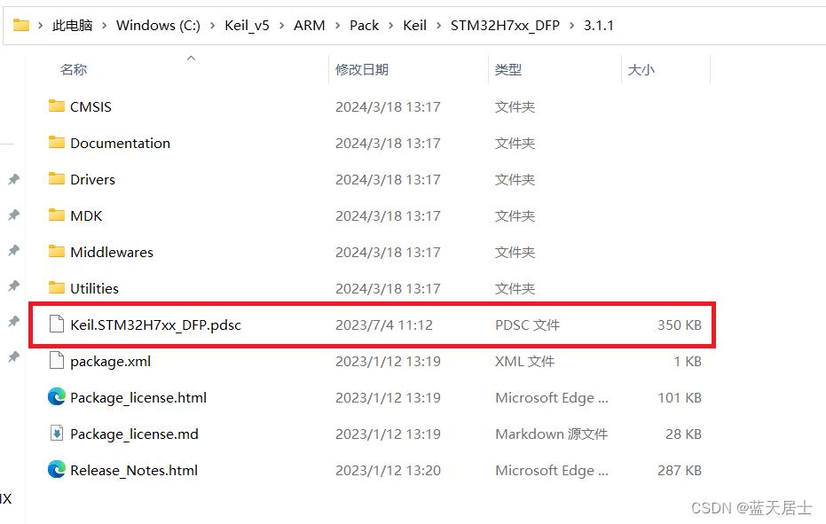Screen dimensions: 826x524
Task: Expand the chevron after 此电脑 in path
Action: click(x=105, y=26)
